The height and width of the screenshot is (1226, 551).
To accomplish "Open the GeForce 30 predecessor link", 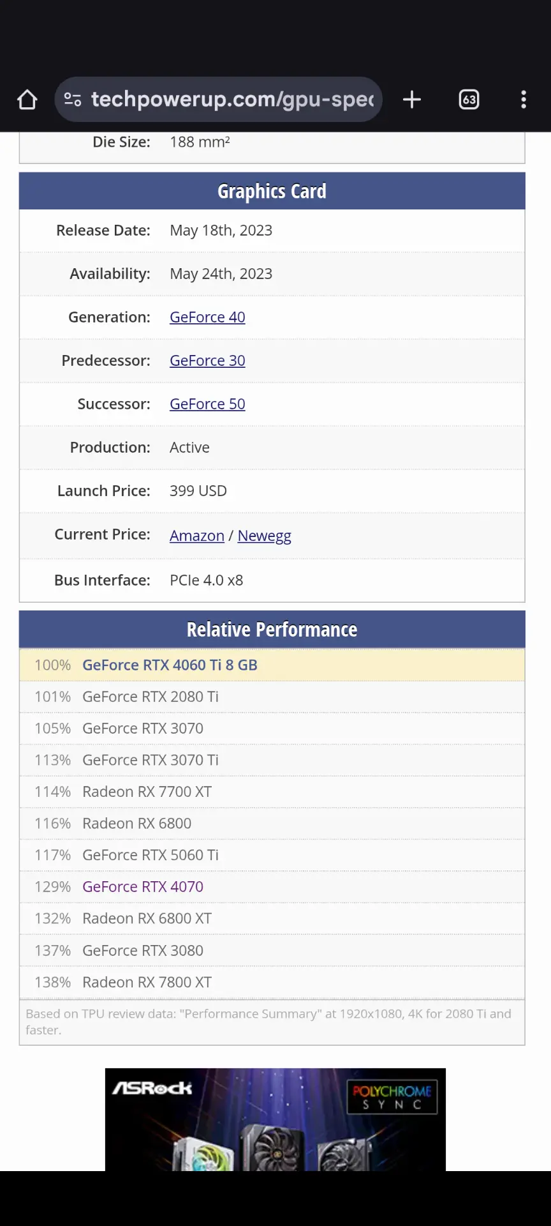I will coord(207,361).
